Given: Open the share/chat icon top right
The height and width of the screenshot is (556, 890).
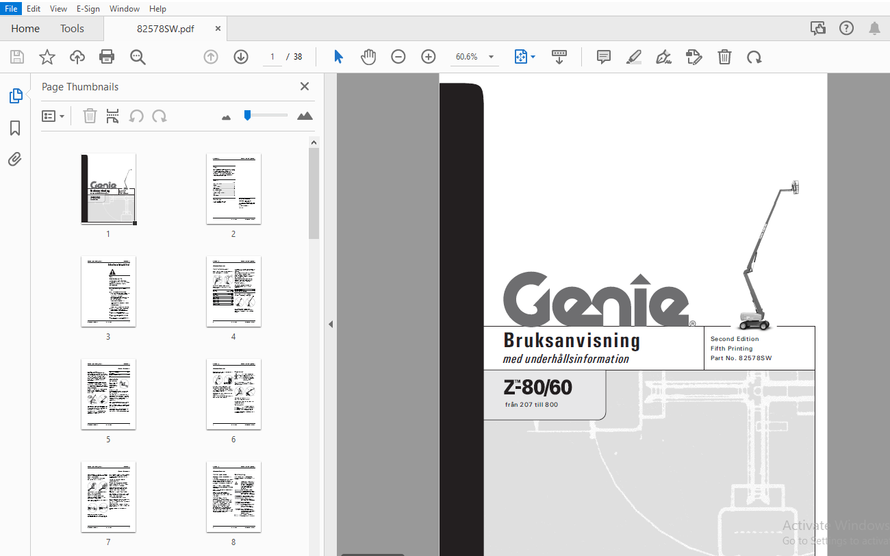Looking at the screenshot, I should 817,28.
